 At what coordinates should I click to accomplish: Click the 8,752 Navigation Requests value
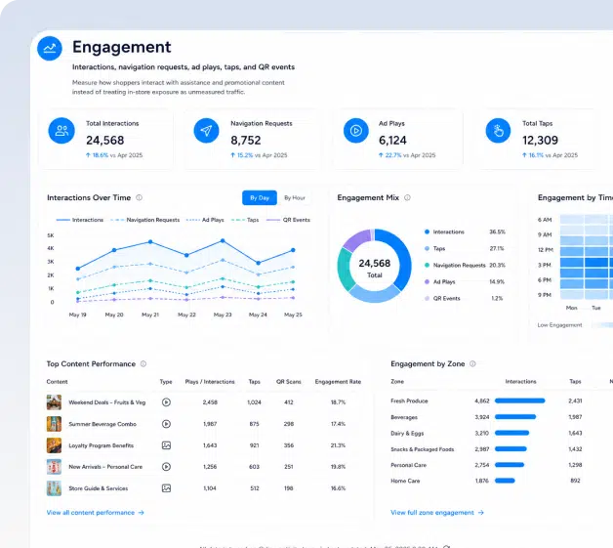246,140
